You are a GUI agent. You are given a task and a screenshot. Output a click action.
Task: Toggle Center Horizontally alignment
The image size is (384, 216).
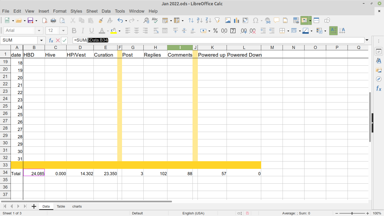pyautogui.click(x=137, y=31)
